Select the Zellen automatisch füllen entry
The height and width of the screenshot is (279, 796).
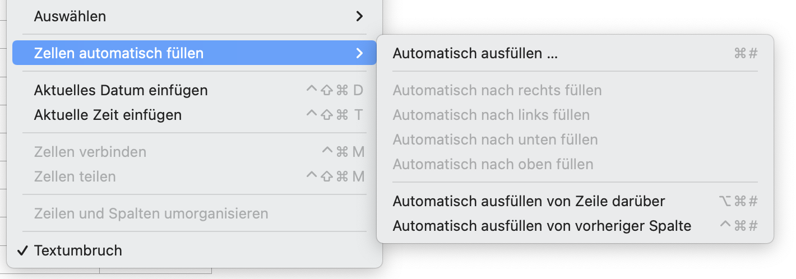click(x=119, y=53)
